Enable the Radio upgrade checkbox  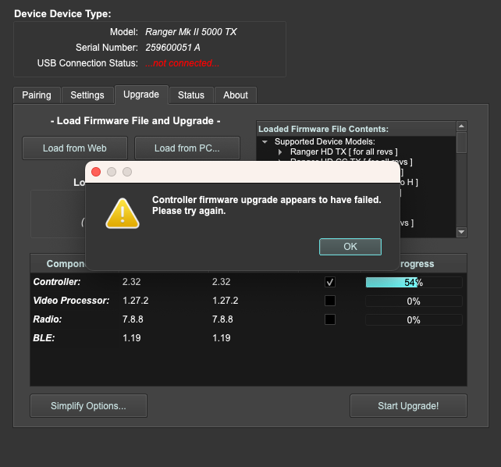coord(330,319)
